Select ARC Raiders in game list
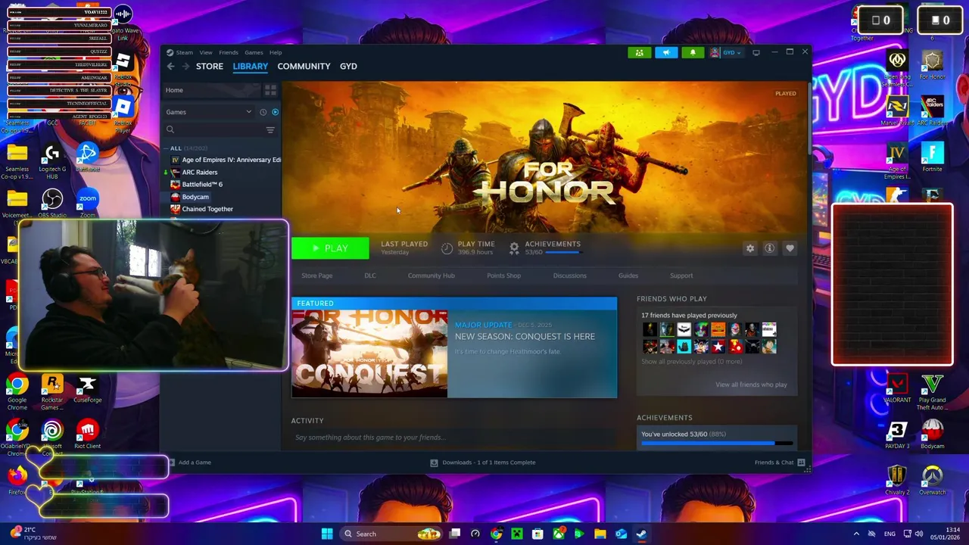The height and width of the screenshot is (545, 969). [199, 173]
